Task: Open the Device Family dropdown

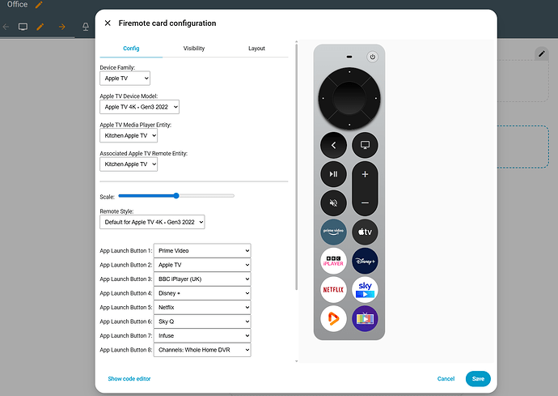Action: click(125, 79)
